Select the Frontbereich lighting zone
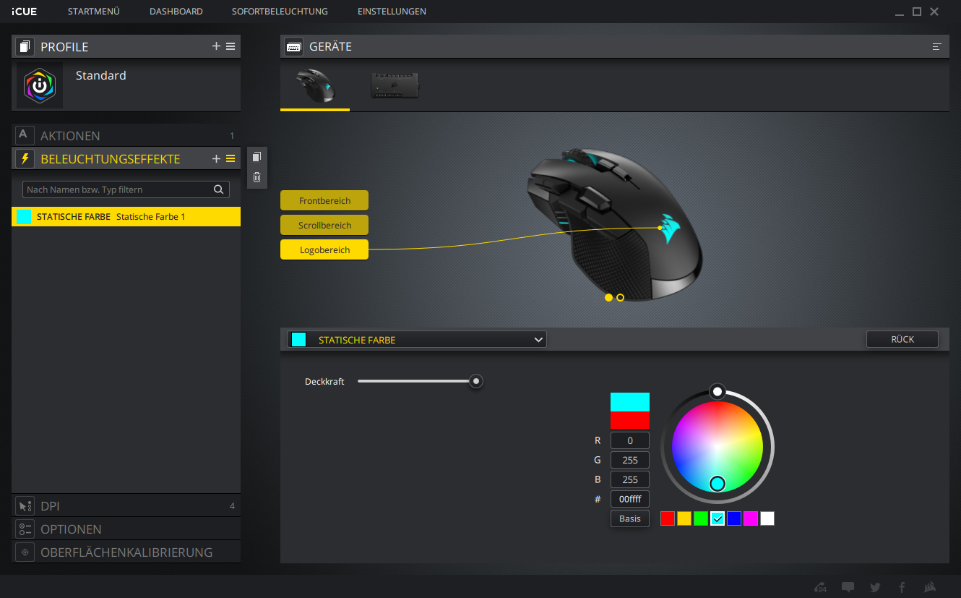Image resolution: width=961 pixels, height=598 pixels. pyautogui.click(x=324, y=200)
